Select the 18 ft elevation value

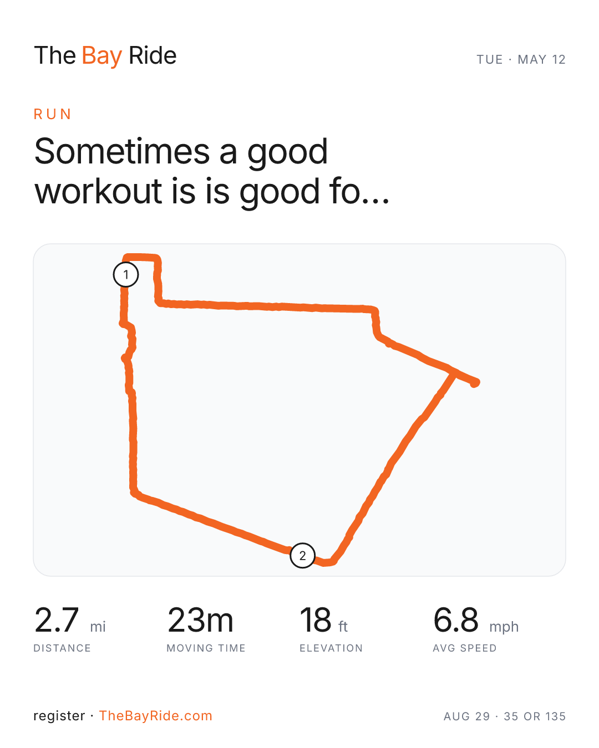324,620
